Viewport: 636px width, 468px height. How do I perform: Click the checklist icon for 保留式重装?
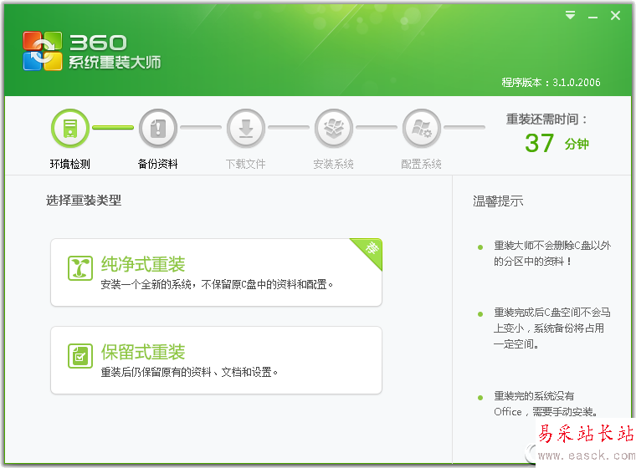(80, 355)
